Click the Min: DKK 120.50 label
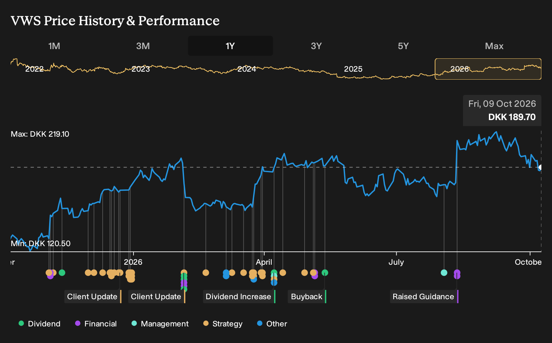Image resolution: width=552 pixels, height=343 pixels. pos(41,243)
